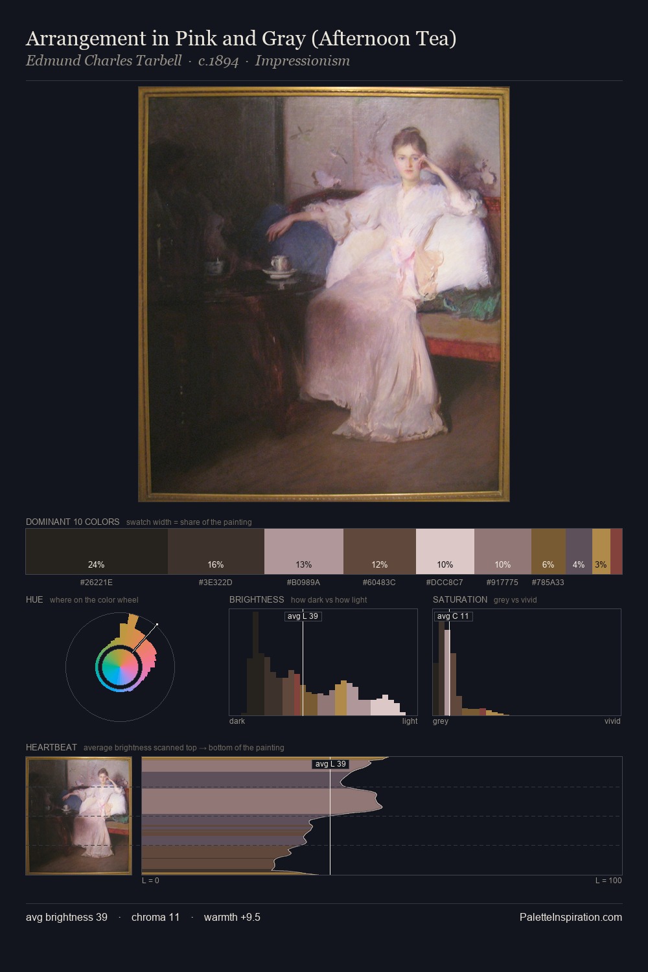
Task: Click the HEARTBEAT section heading
Action: (51, 747)
